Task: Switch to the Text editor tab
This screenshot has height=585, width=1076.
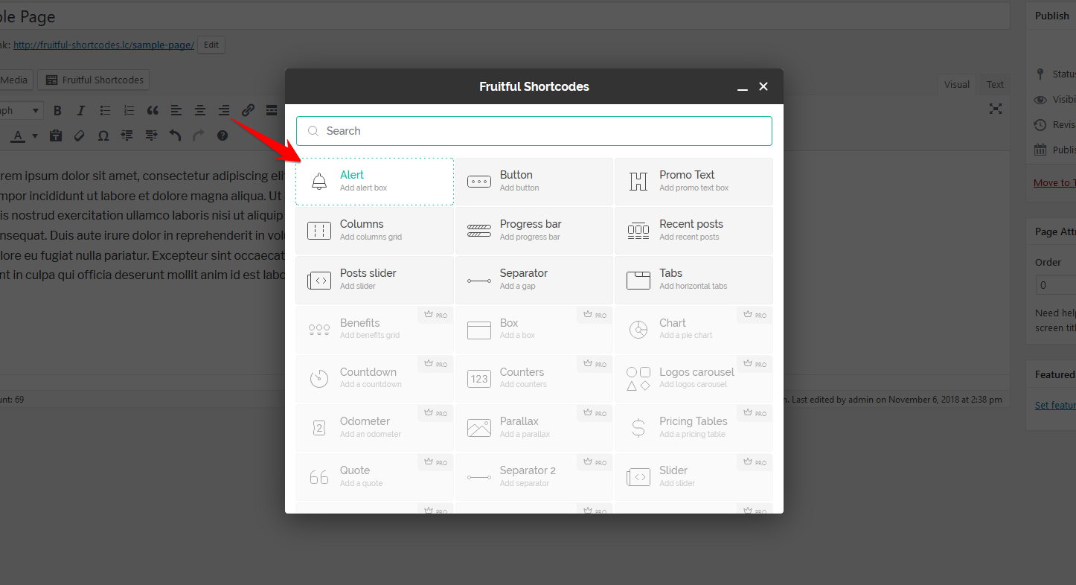Action: [995, 84]
